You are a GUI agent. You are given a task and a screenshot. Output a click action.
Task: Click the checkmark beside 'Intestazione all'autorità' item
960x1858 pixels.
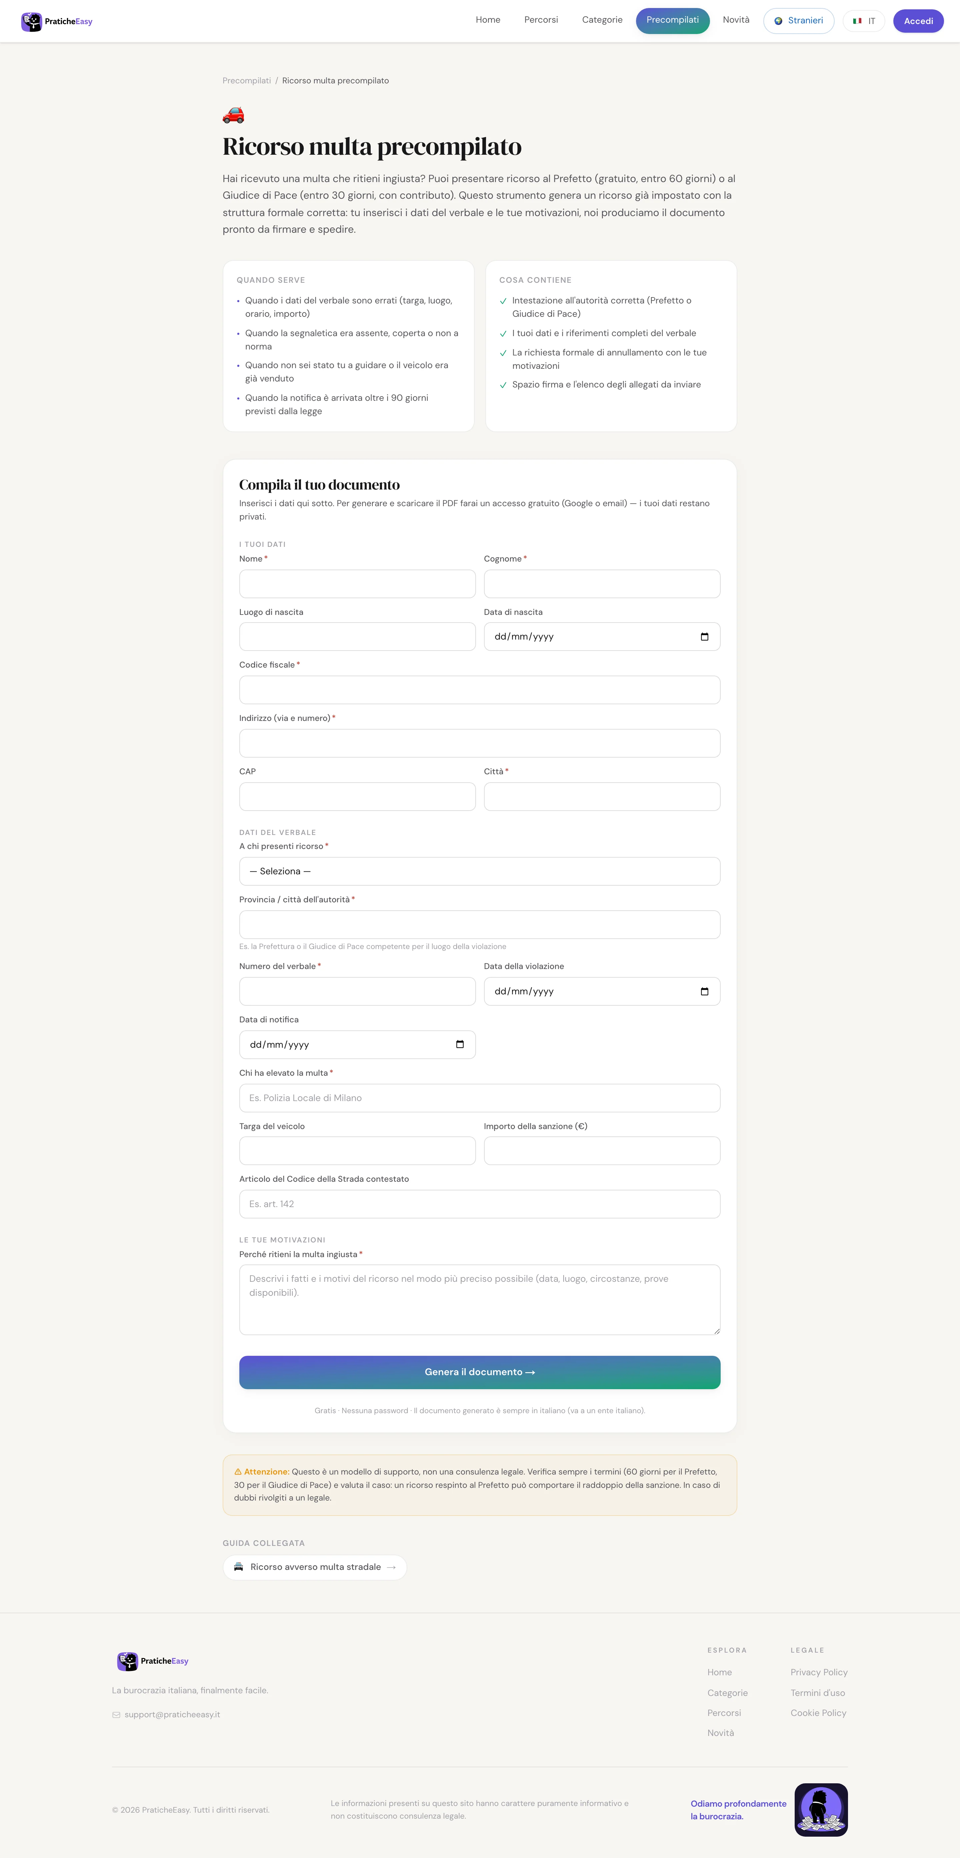[503, 301]
